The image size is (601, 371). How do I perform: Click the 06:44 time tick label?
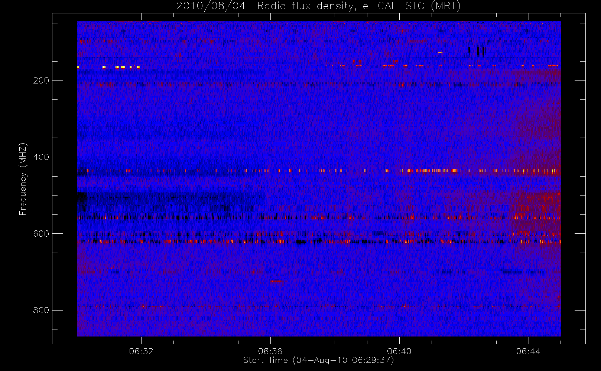pos(528,351)
